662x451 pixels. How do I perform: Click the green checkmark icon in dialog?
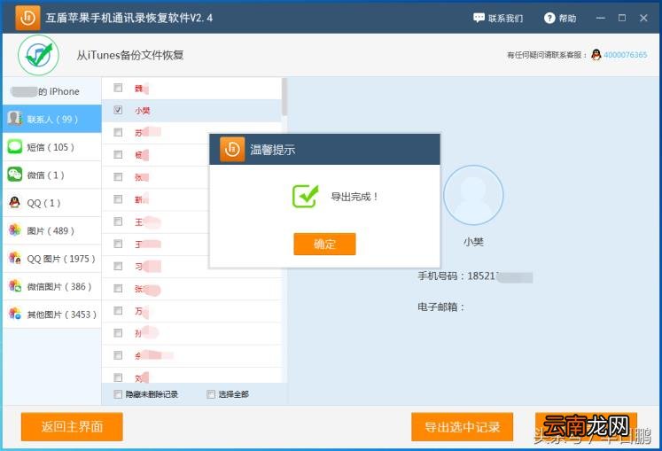(x=305, y=197)
